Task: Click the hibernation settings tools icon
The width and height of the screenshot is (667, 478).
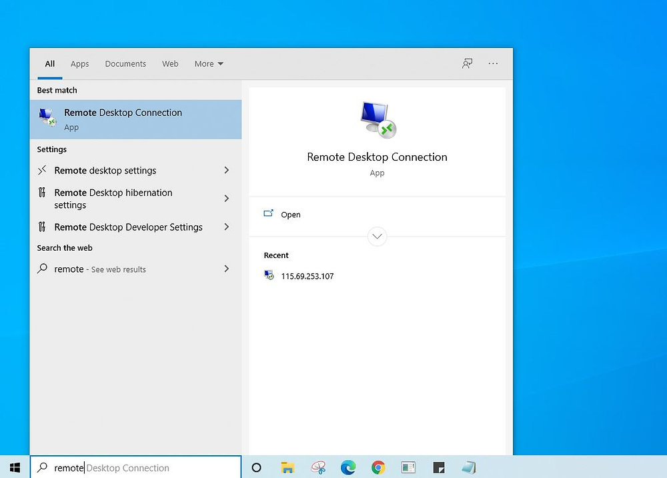Action: click(x=41, y=193)
